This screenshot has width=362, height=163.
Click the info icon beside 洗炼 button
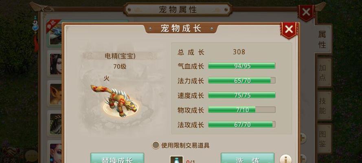[285, 159]
